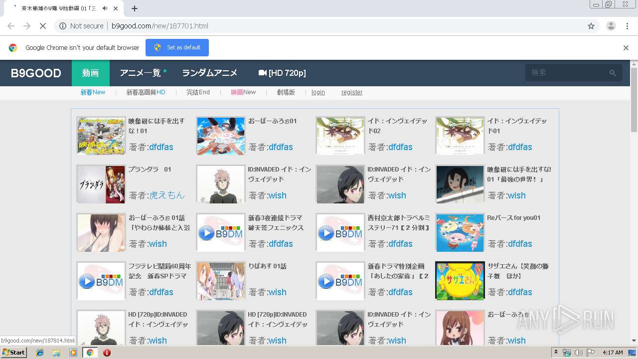Open 映像研には手を出すな！01 thumbnail
This screenshot has width=638, height=359.
tap(101, 136)
